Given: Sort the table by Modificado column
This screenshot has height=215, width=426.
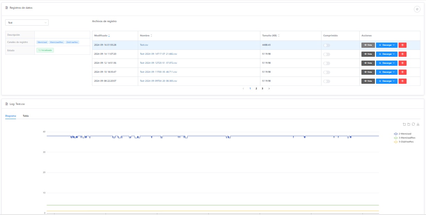Looking at the screenshot, I should pos(109,36).
